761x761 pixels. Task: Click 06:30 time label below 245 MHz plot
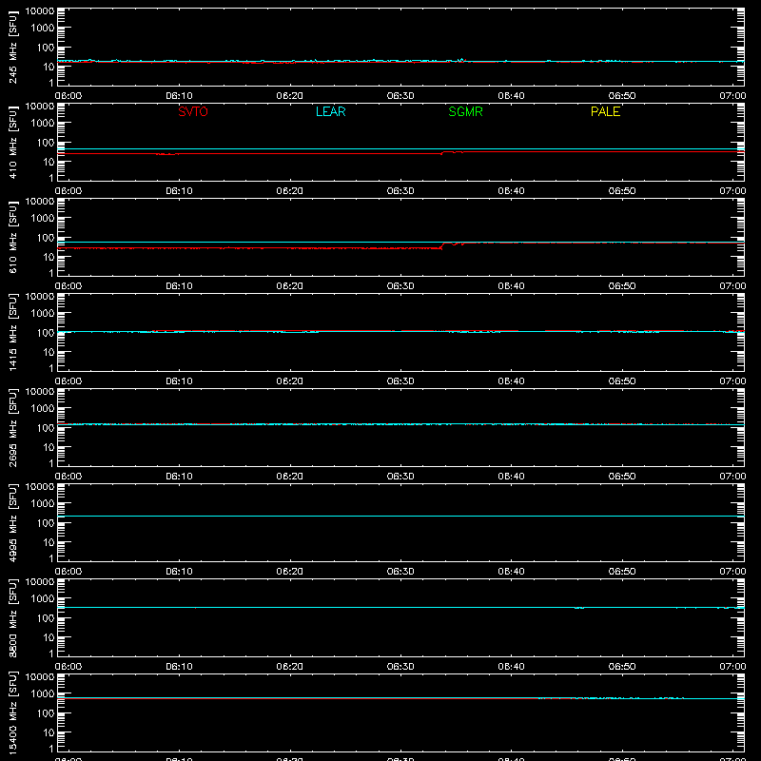[x=400, y=96]
